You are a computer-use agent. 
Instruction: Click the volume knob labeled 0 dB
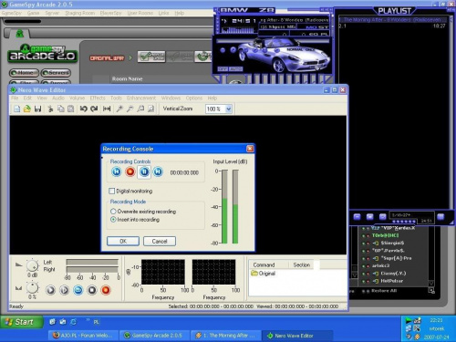[32, 265]
